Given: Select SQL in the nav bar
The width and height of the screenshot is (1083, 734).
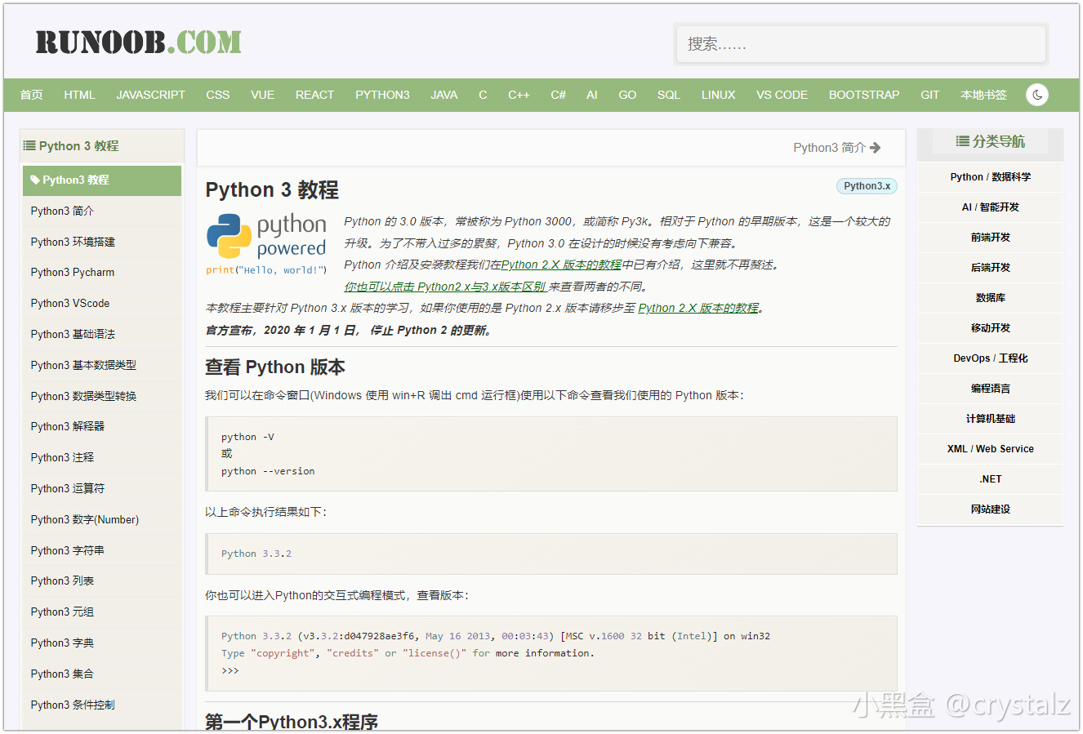Looking at the screenshot, I should [x=669, y=95].
